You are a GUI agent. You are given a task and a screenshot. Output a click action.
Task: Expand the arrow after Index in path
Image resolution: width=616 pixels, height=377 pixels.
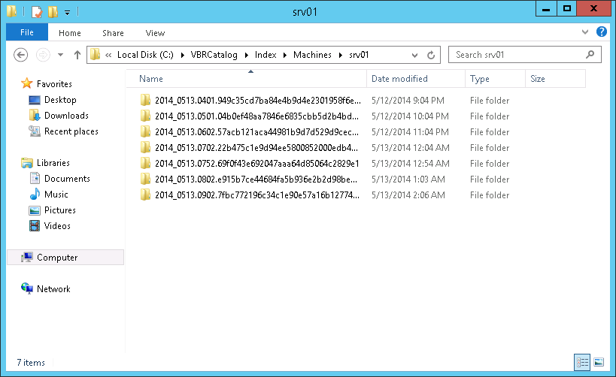tap(285, 55)
